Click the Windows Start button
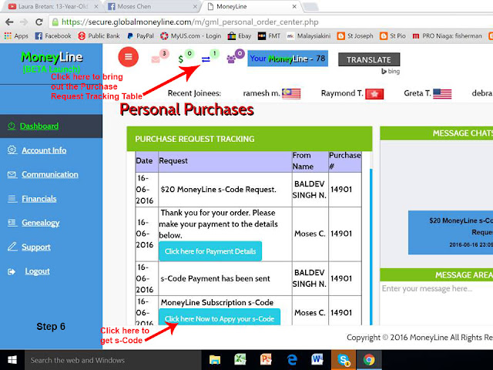This screenshot has height=370, width=493. (12, 360)
